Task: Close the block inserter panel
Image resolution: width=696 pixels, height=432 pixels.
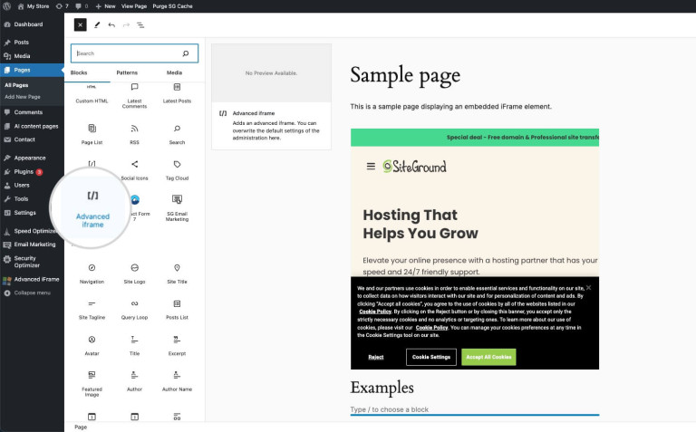Action: point(80,24)
